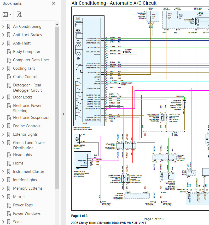Open the Engine Controls bookmark
The height and width of the screenshot is (225, 209).
pos(27,126)
